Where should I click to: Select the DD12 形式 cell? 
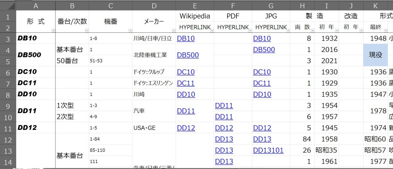tap(36, 128)
